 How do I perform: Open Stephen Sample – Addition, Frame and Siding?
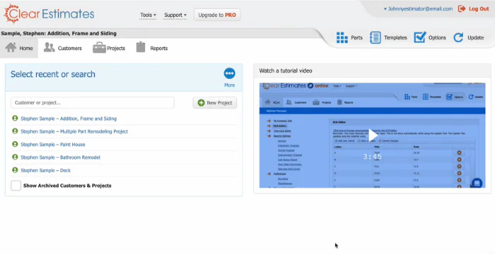pyautogui.click(x=69, y=119)
